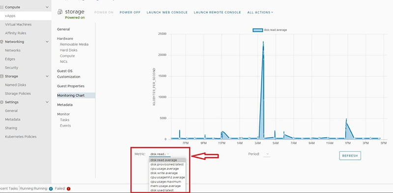This screenshot has height=193, width=393.
Task: Click the storage VM icon in header
Action: click(60, 12)
